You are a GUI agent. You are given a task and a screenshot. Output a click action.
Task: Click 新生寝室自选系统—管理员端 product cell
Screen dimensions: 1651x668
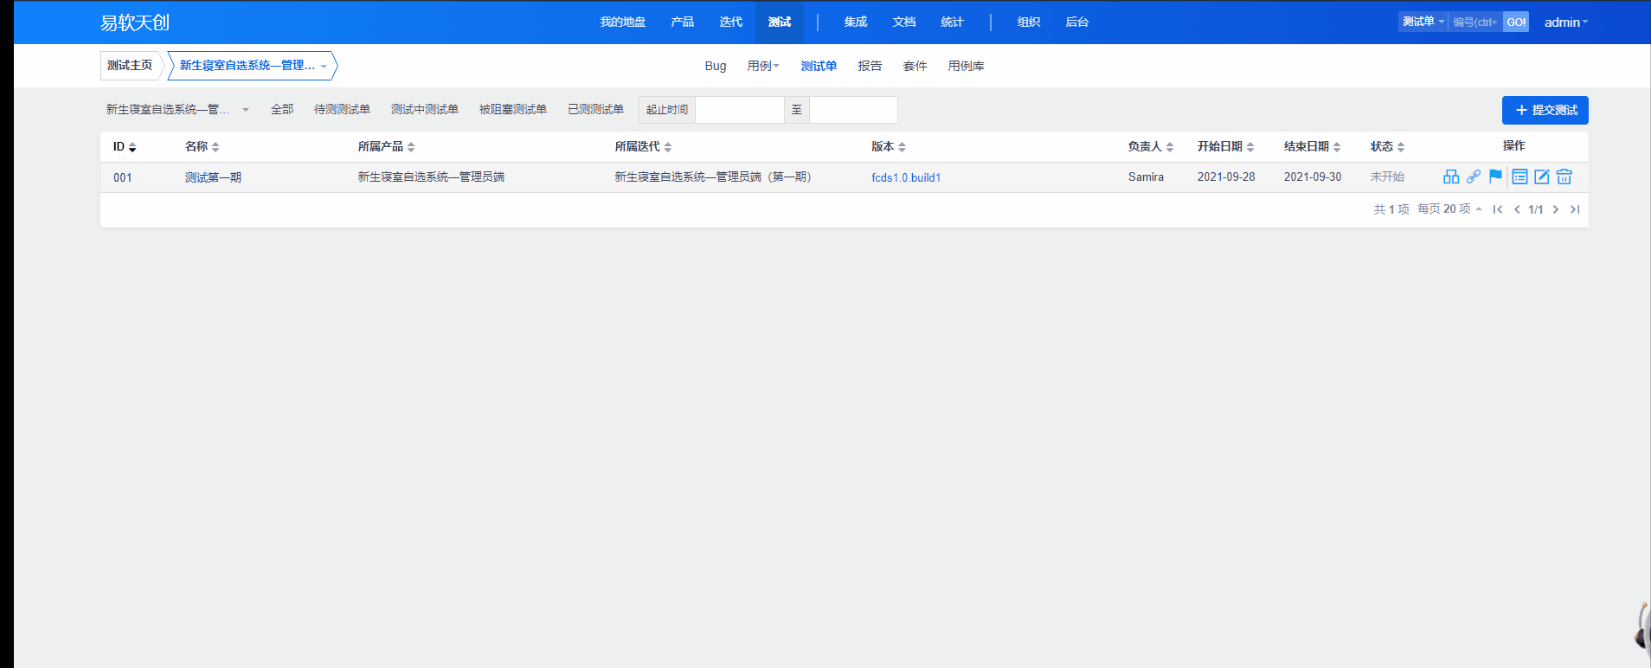click(x=431, y=177)
